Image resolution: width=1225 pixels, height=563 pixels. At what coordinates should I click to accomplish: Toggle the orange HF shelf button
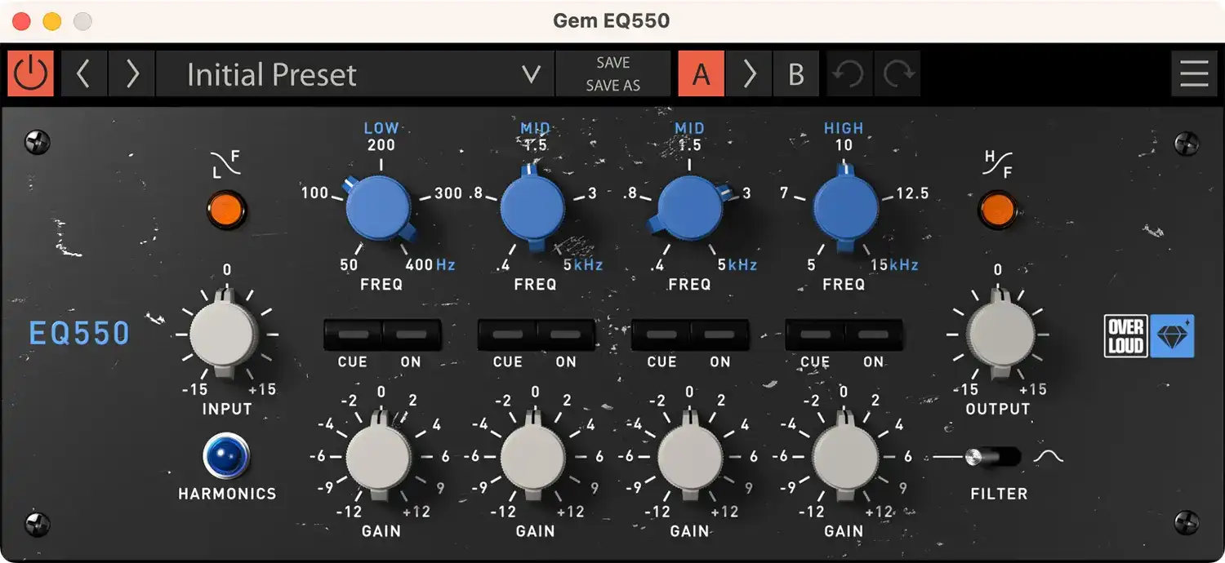click(x=997, y=210)
